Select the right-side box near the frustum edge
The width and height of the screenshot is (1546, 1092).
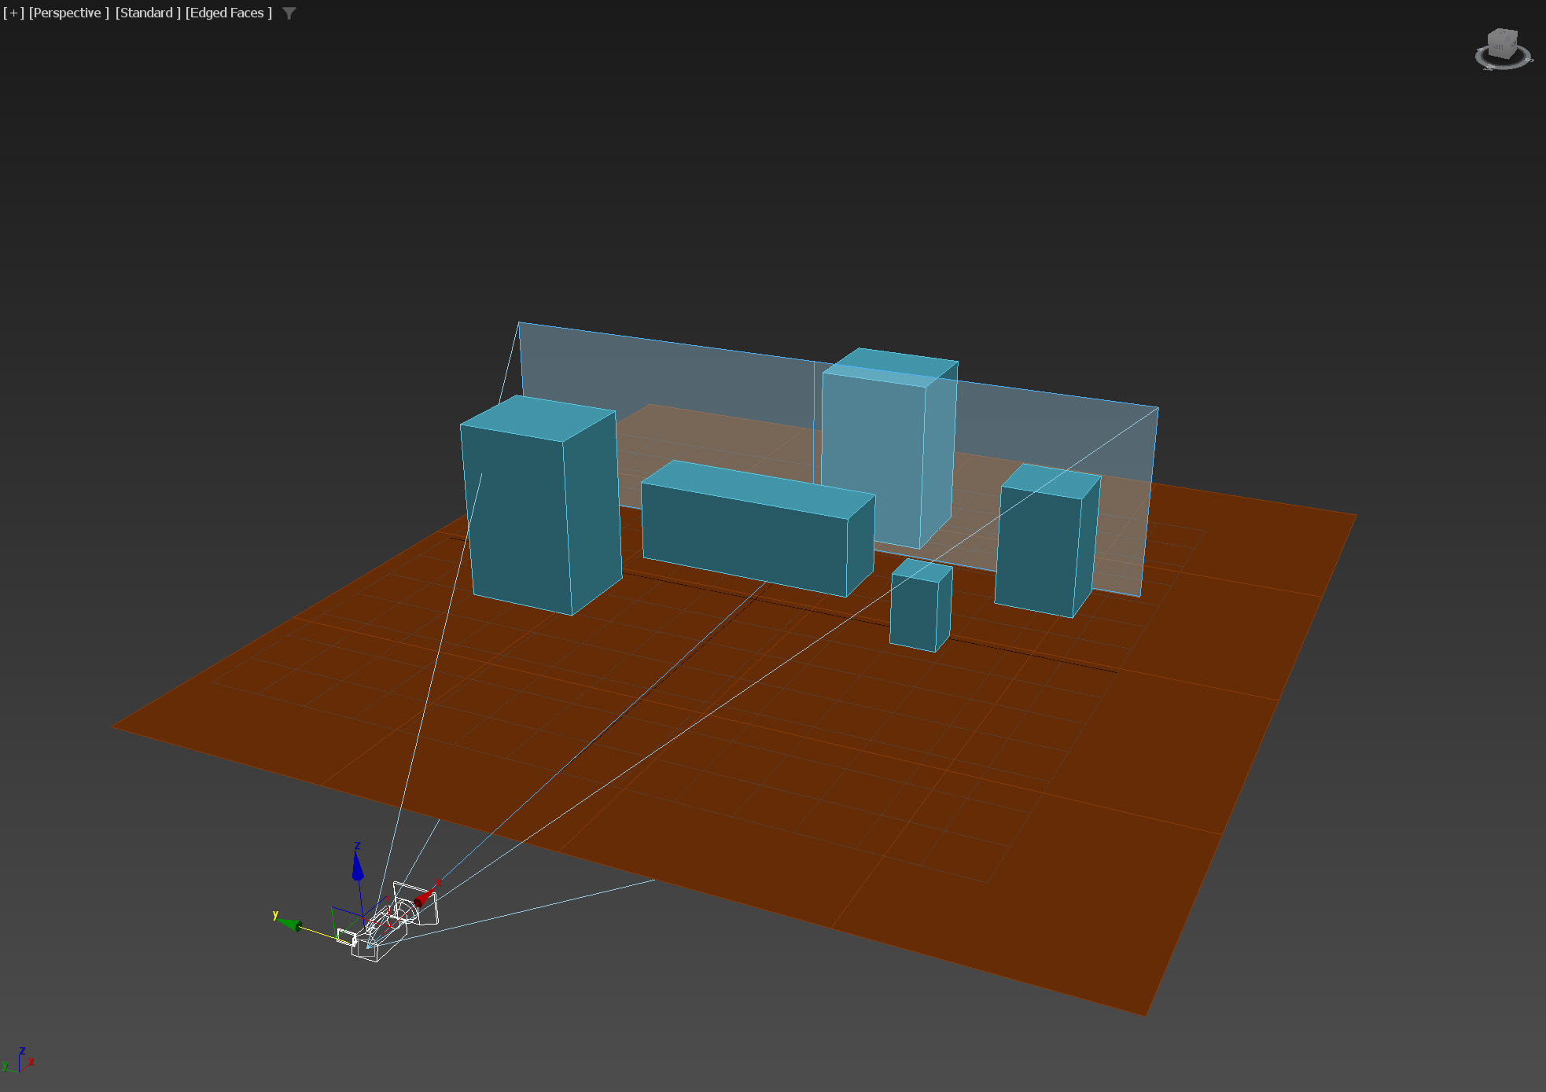point(1036,550)
